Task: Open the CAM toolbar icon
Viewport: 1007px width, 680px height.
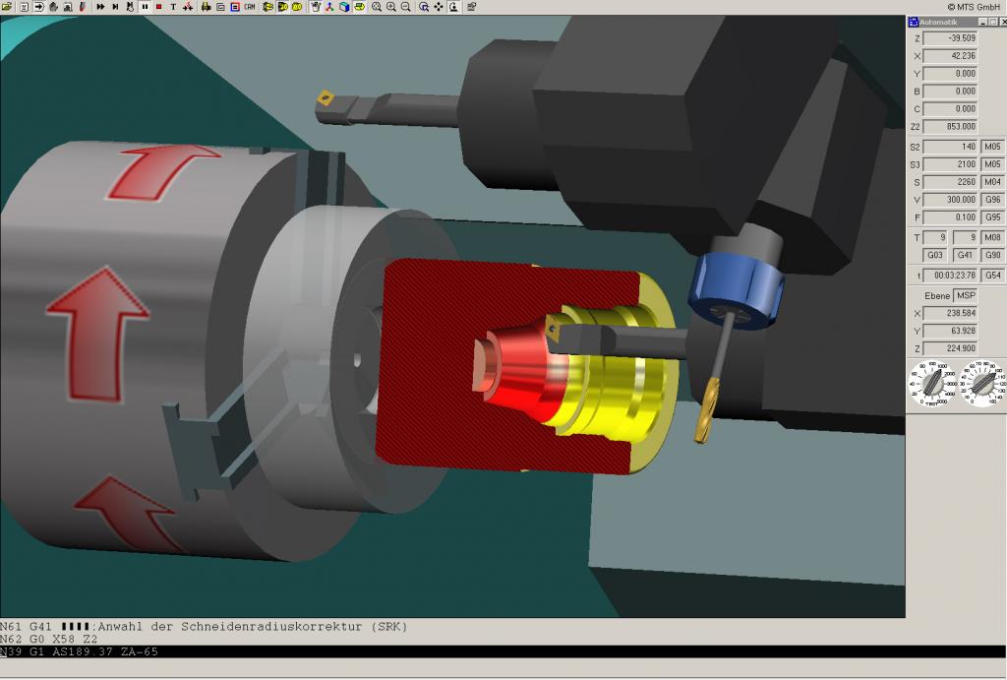Action: (x=249, y=7)
